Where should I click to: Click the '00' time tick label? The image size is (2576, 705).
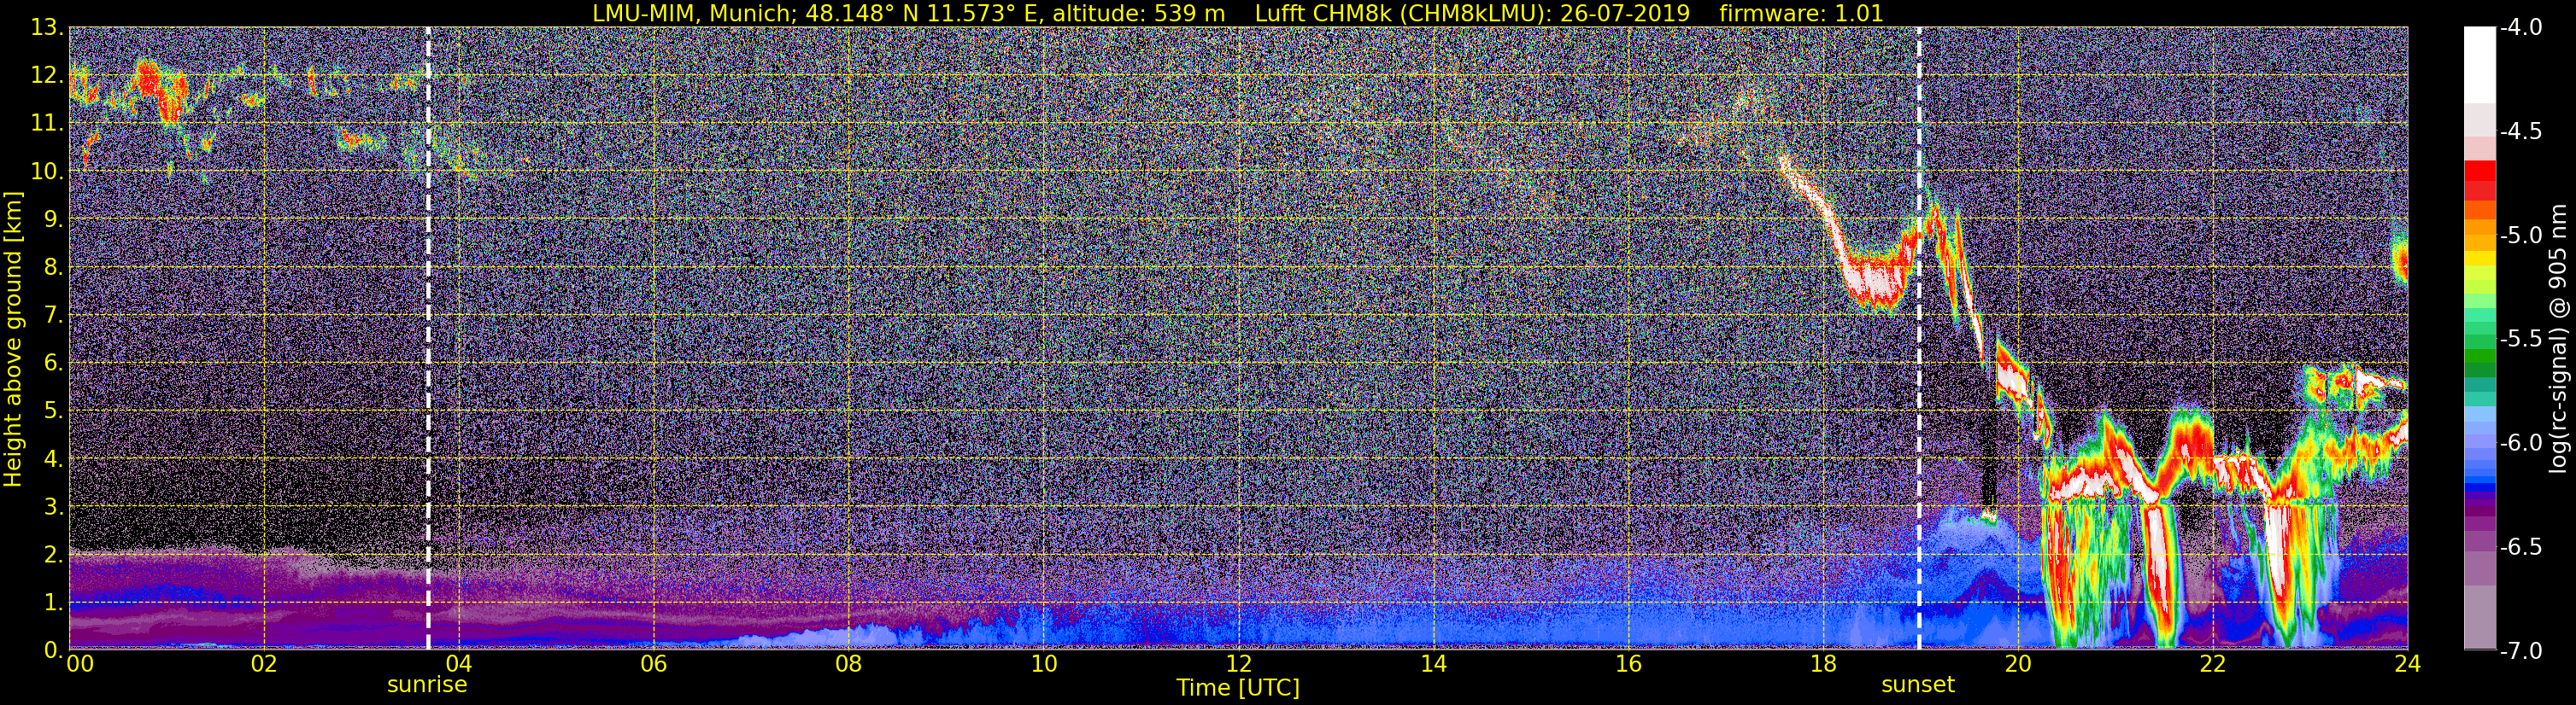pyautogui.click(x=80, y=665)
